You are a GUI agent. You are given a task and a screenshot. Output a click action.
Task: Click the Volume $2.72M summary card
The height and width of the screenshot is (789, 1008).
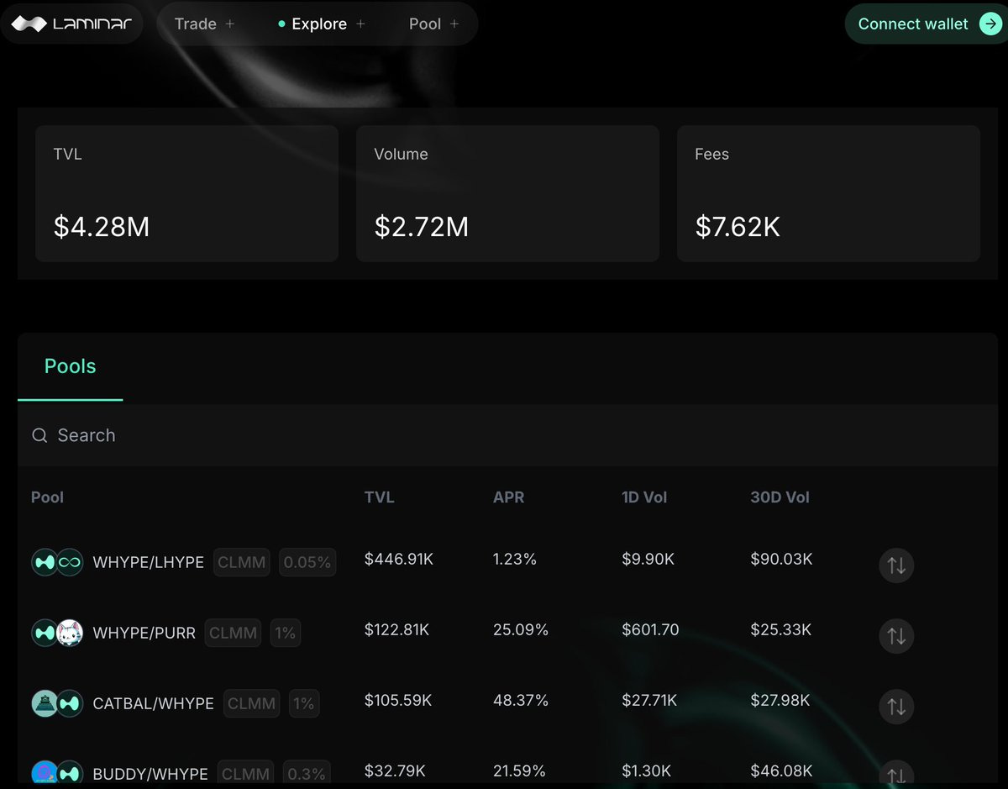pyautogui.click(x=507, y=193)
